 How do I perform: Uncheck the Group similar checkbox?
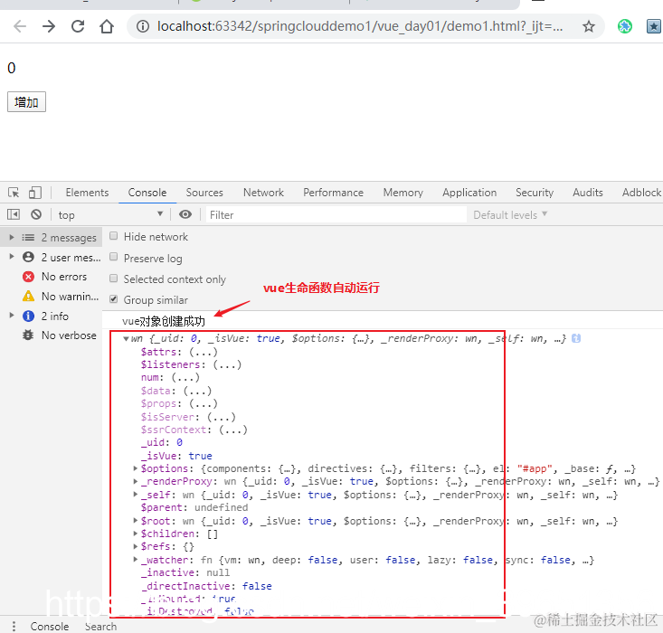(113, 299)
